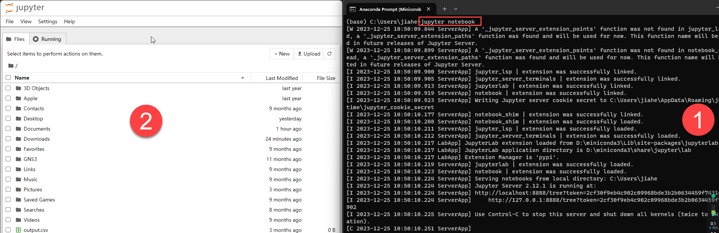This screenshot has height=233, width=719.
Task: Check the Downloads row checkbox
Action: tap(8, 138)
